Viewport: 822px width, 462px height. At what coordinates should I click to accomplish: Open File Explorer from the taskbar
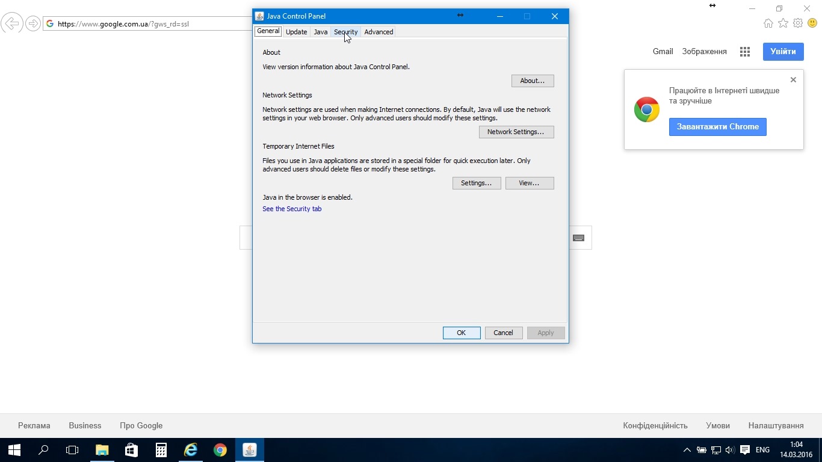pos(102,450)
